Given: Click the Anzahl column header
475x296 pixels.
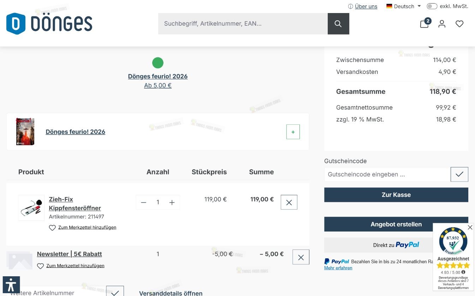Looking at the screenshot, I should coord(158,172).
